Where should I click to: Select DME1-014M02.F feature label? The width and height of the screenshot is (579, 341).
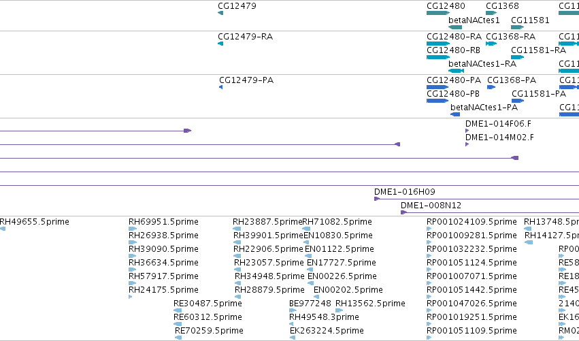pos(499,137)
